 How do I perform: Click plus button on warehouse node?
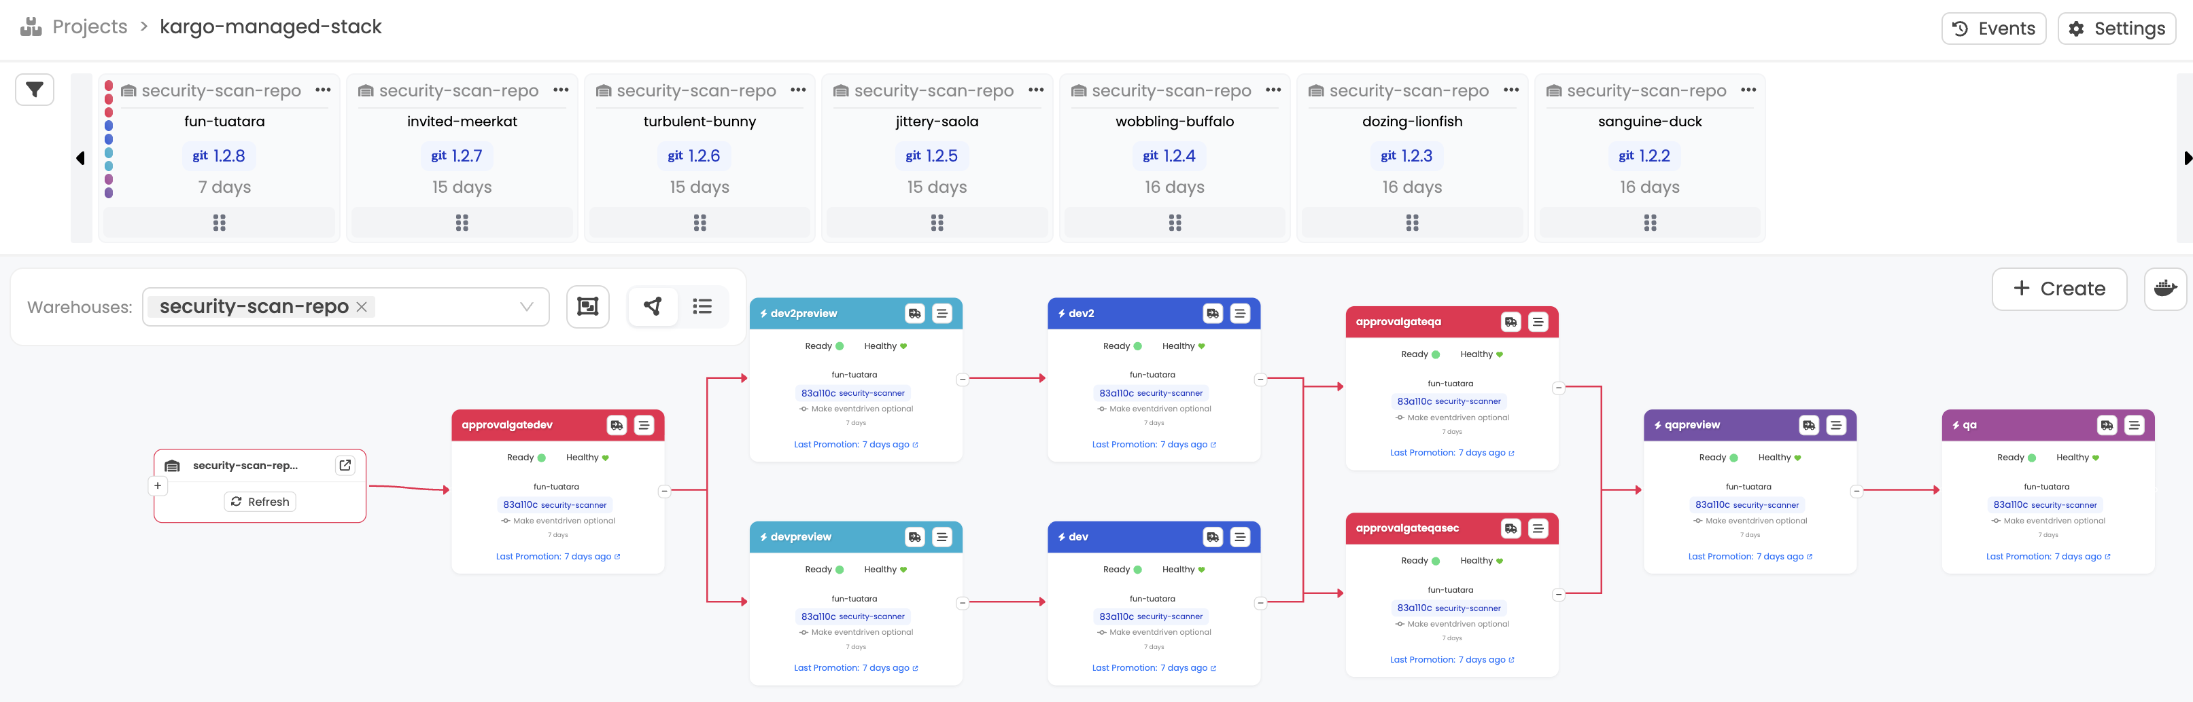coord(158,485)
